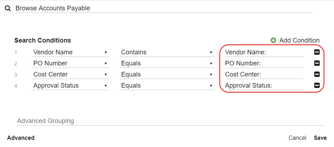The image size is (334, 147).
Task: Click the green Add Condition plus icon
Action: [x=274, y=40]
